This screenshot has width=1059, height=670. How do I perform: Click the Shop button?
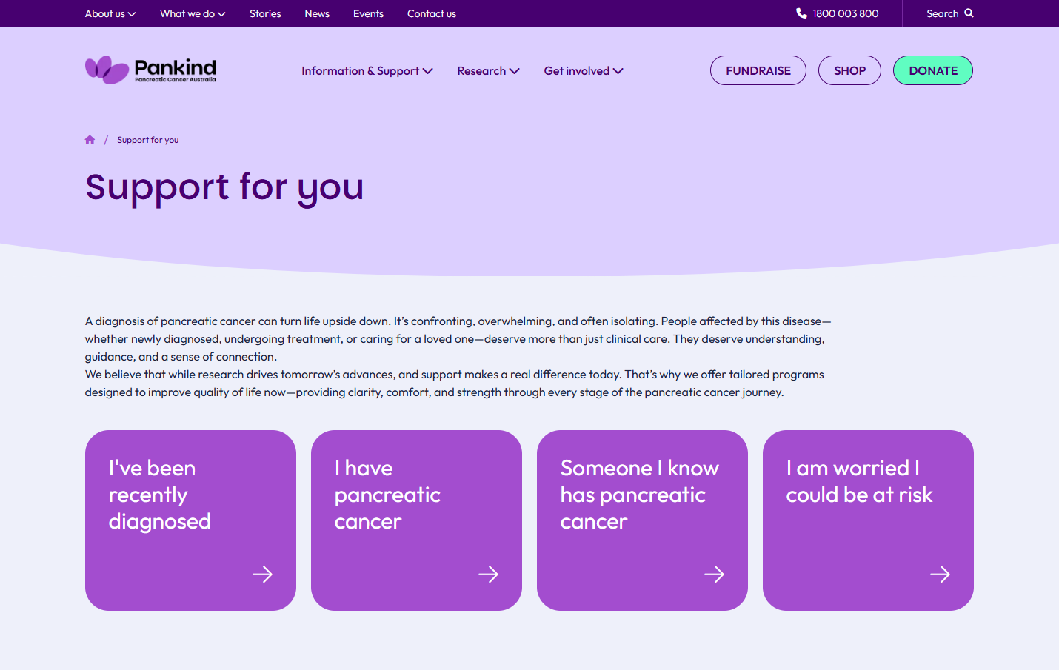tap(849, 71)
